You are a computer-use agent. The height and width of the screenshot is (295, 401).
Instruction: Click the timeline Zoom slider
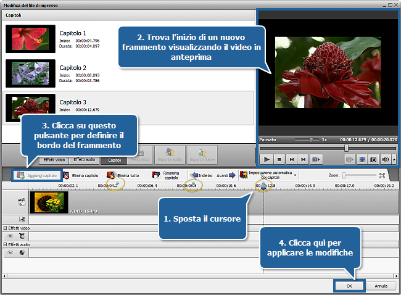point(360,175)
